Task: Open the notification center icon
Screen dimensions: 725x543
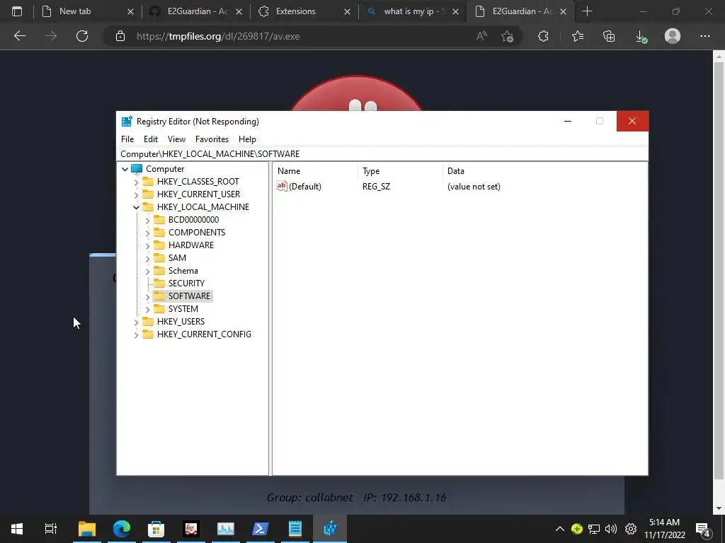Action: tap(703, 529)
